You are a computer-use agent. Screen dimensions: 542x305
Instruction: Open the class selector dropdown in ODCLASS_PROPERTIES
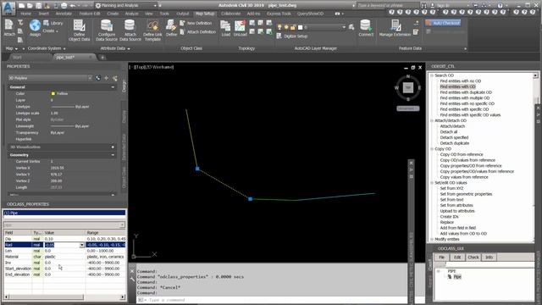[x=122, y=225]
